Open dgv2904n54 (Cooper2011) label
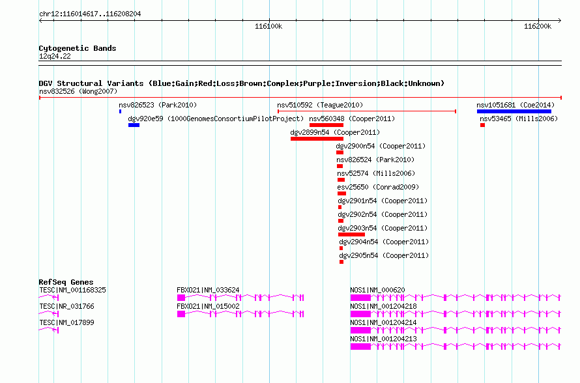This screenshot has width=580, height=383. tap(384, 242)
